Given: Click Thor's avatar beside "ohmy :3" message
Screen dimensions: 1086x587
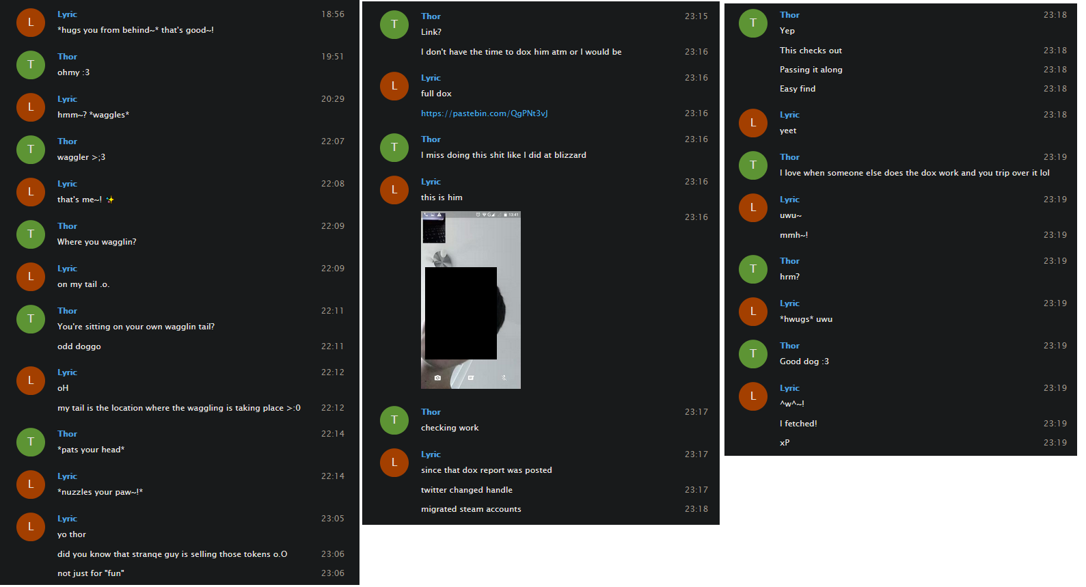Looking at the screenshot, I should point(31,65).
